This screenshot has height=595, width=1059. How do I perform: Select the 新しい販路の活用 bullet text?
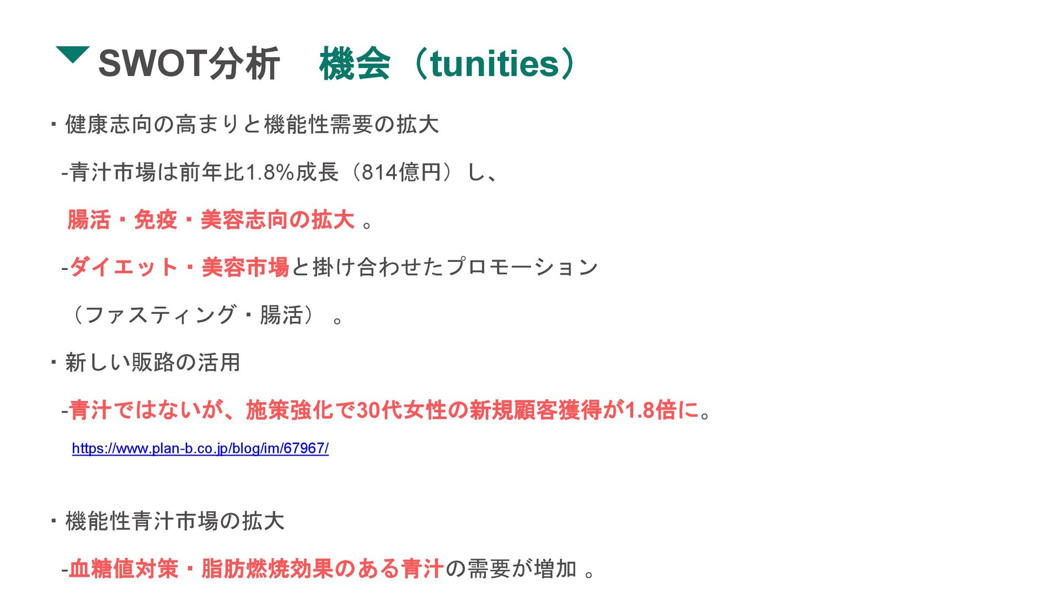tap(153, 363)
